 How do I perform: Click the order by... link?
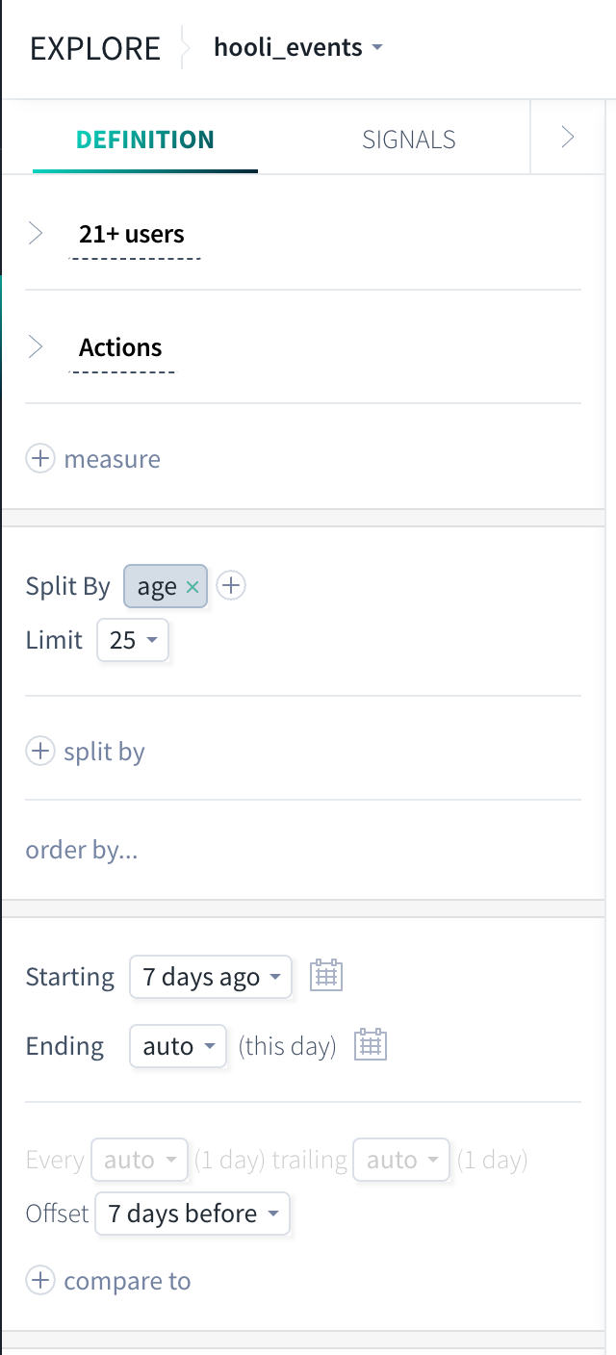[x=82, y=851]
